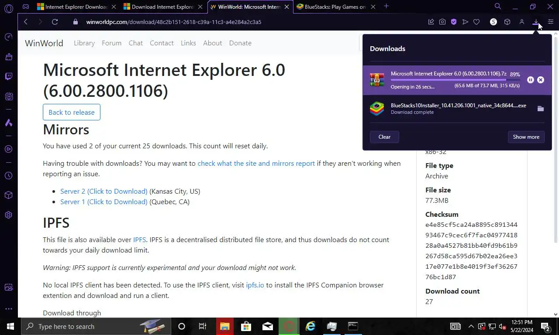Click the taskbar search box
The width and height of the screenshot is (559, 335).
coord(95,326)
